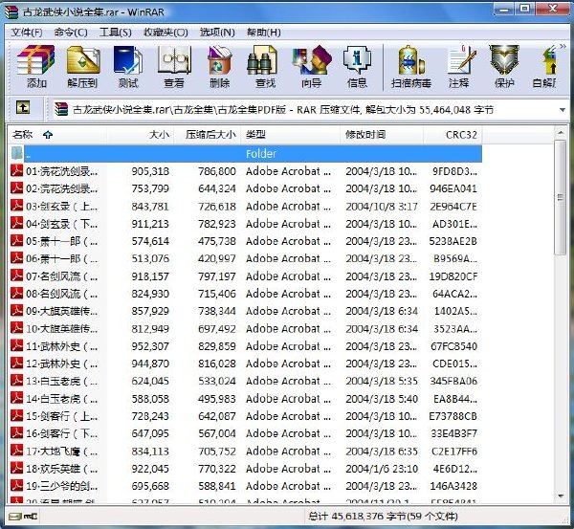The image size is (574, 529).
Task: Click the 解压到 (Extract to) toolbar icon
Action: [x=82, y=66]
